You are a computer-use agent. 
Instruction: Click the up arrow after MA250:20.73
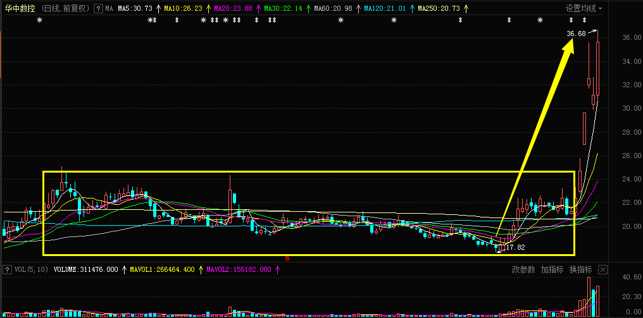(x=466, y=8)
